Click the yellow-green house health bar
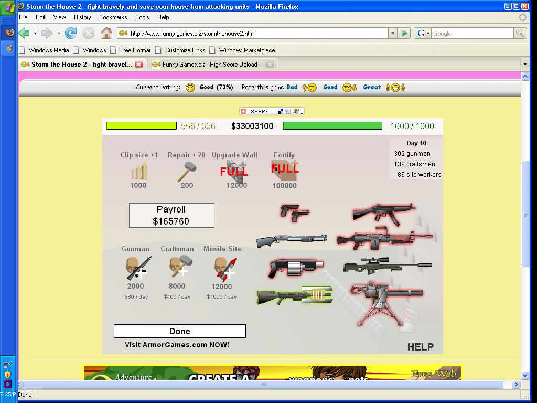Screen dimensions: 537x403 (142, 126)
